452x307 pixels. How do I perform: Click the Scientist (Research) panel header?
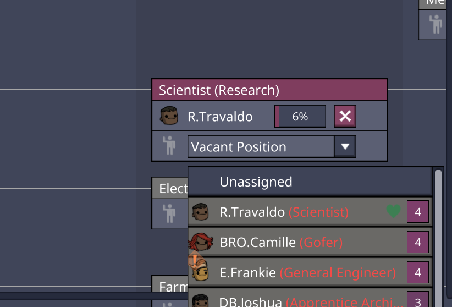click(269, 90)
